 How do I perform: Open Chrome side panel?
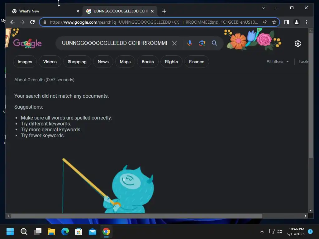287,22
